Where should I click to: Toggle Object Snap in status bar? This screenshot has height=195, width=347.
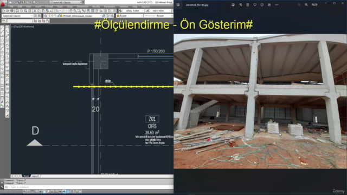(44, 191)
